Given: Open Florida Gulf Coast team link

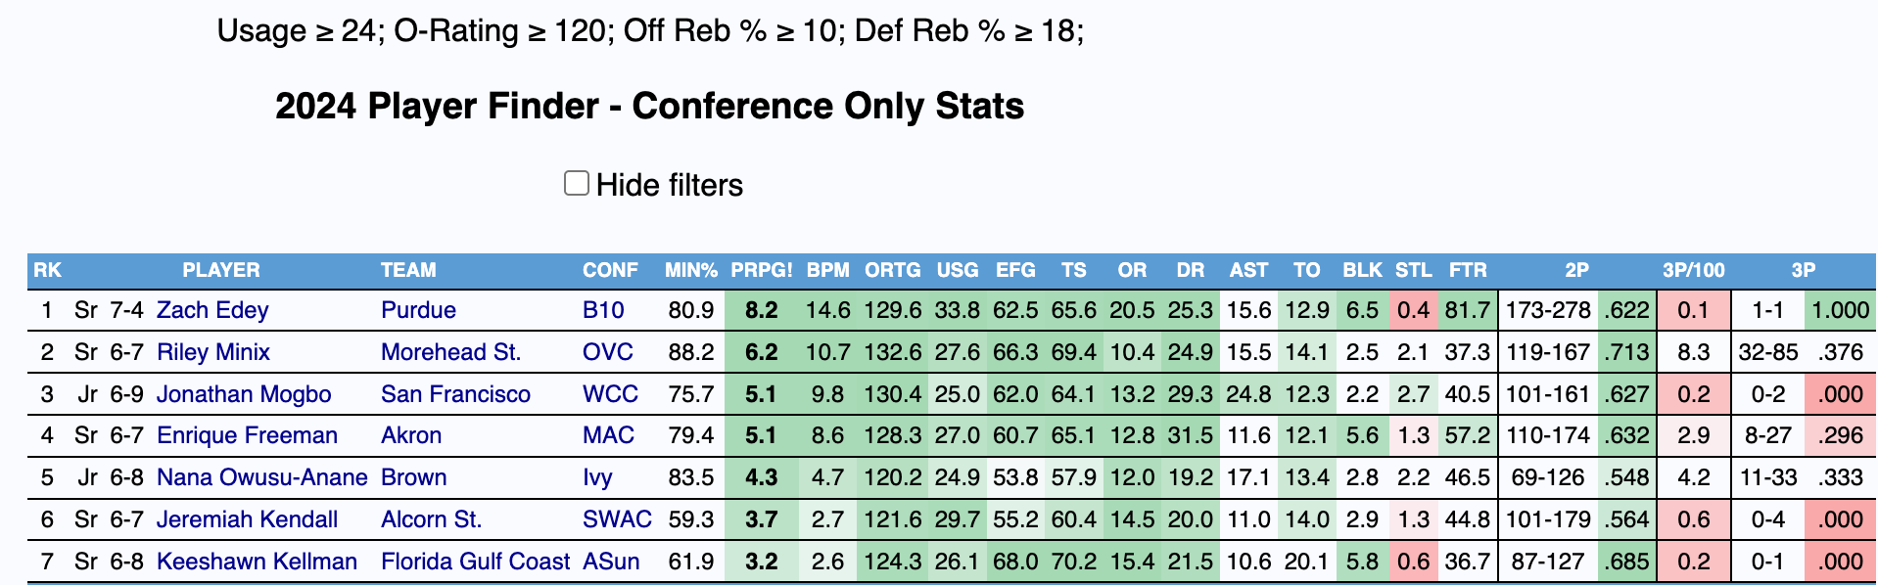Looking at the screenshot, I should tap(475, 562).
